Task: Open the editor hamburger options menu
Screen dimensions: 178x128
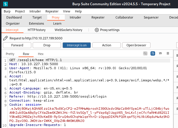Action: pyautogui.click(x=168, y=53)
